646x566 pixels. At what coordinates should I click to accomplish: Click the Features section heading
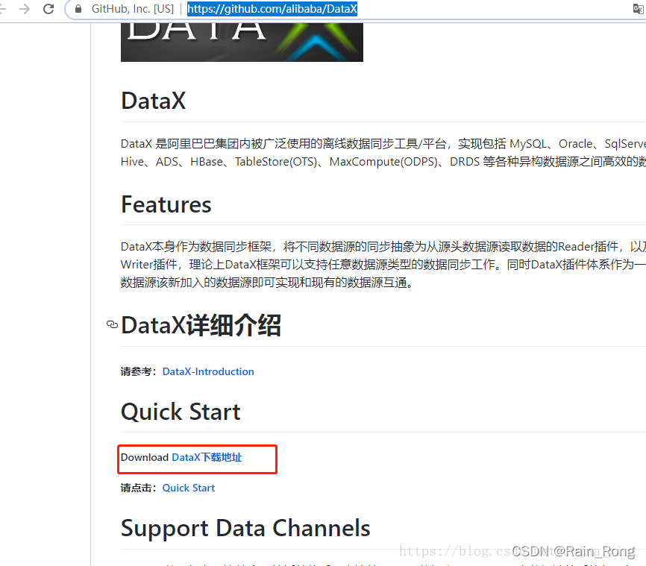pyautogui.click(x=166, y=204)
